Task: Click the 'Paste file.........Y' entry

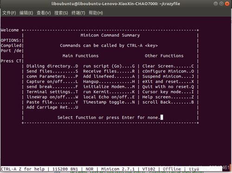Action: click(52, 102)
